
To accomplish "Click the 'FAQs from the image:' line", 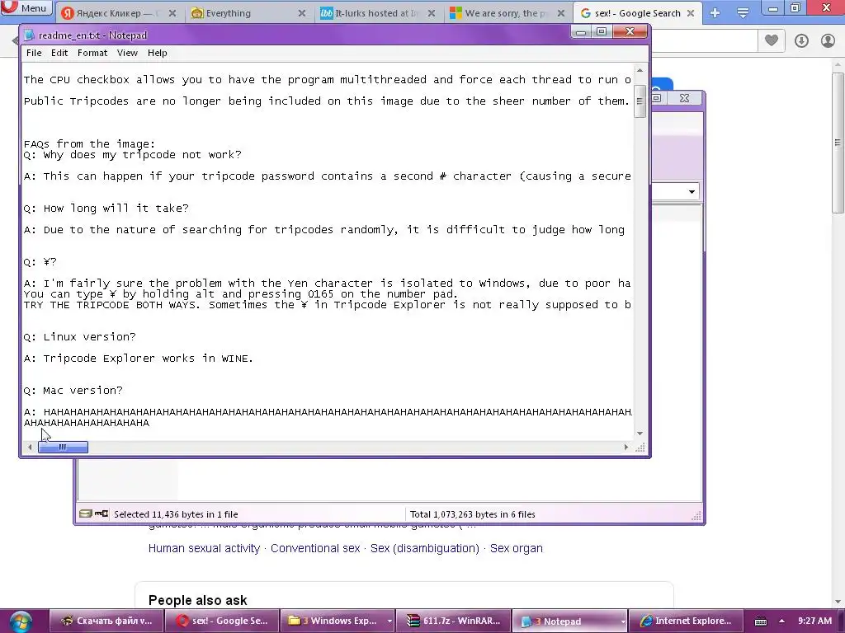I will coord(89,143).
